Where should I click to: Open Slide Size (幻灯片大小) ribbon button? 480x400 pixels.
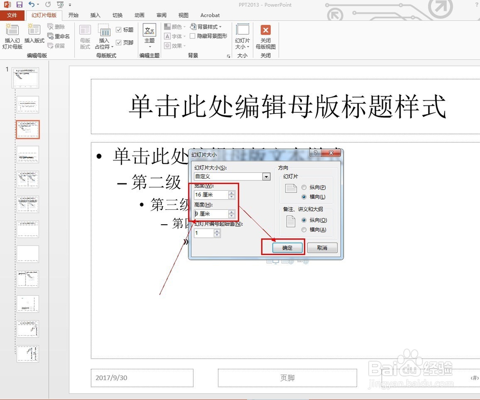click(x=242, y=36)
